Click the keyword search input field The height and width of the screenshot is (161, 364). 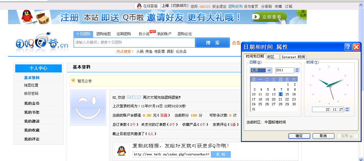click(x=134, y=42)
